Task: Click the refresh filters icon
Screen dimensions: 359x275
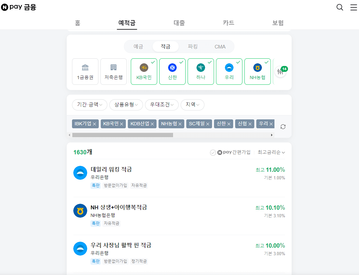Action: [283, 126]
